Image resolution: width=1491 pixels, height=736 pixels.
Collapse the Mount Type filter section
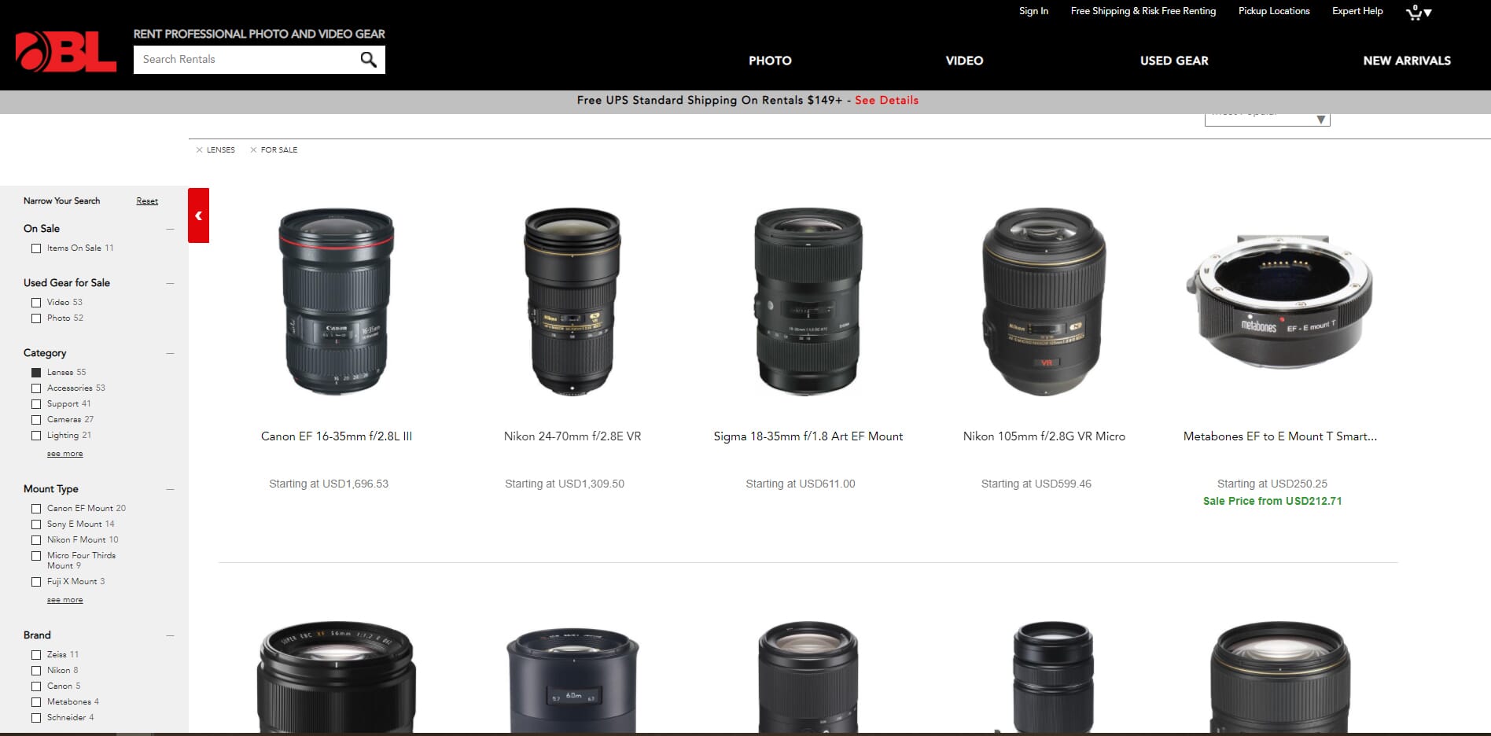170,489
